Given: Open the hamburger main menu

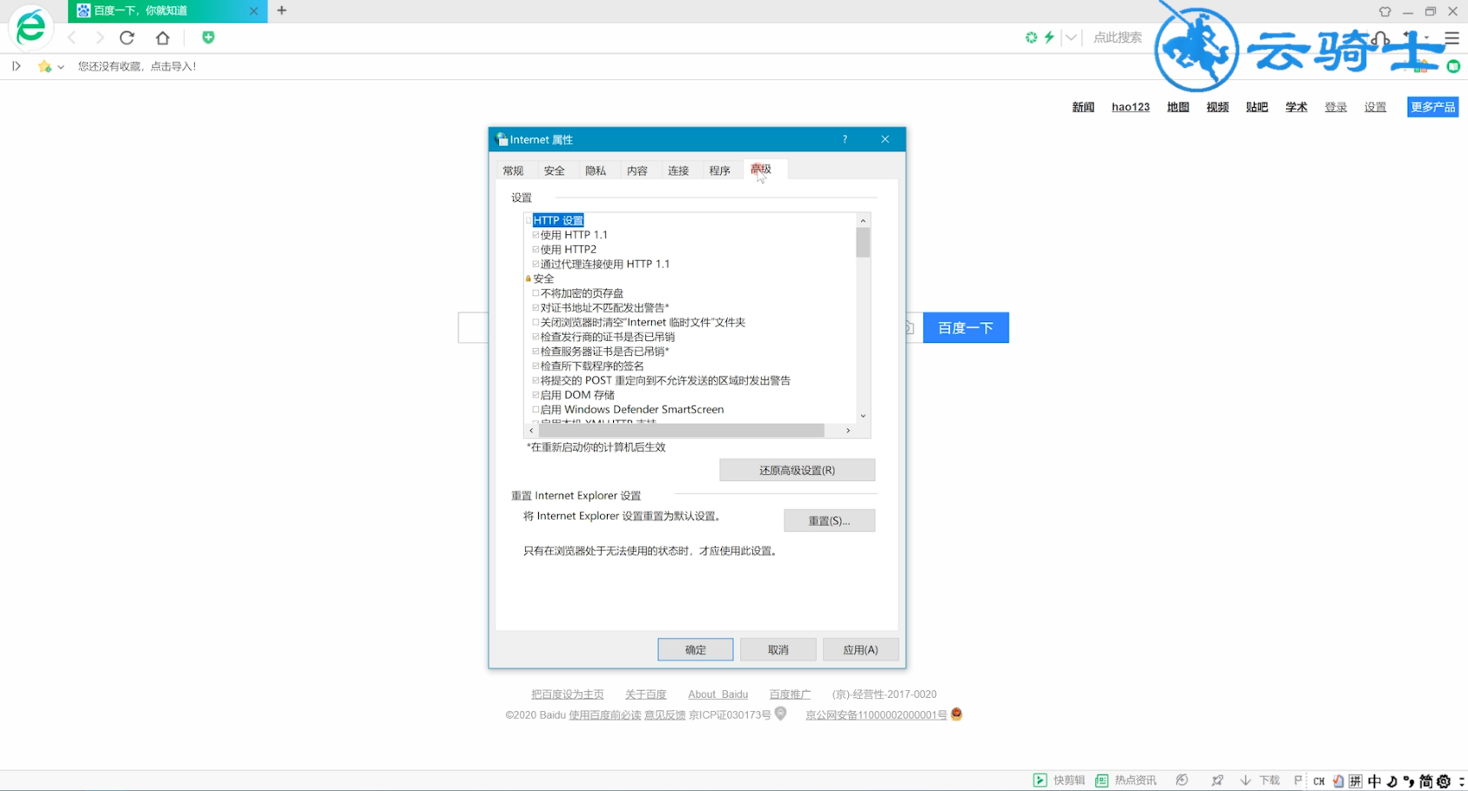Looking at the screenshot, I should tap(1451, 38).
